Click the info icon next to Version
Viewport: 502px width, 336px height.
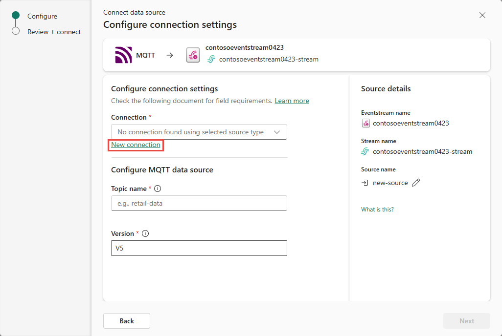tap(145, 233)
